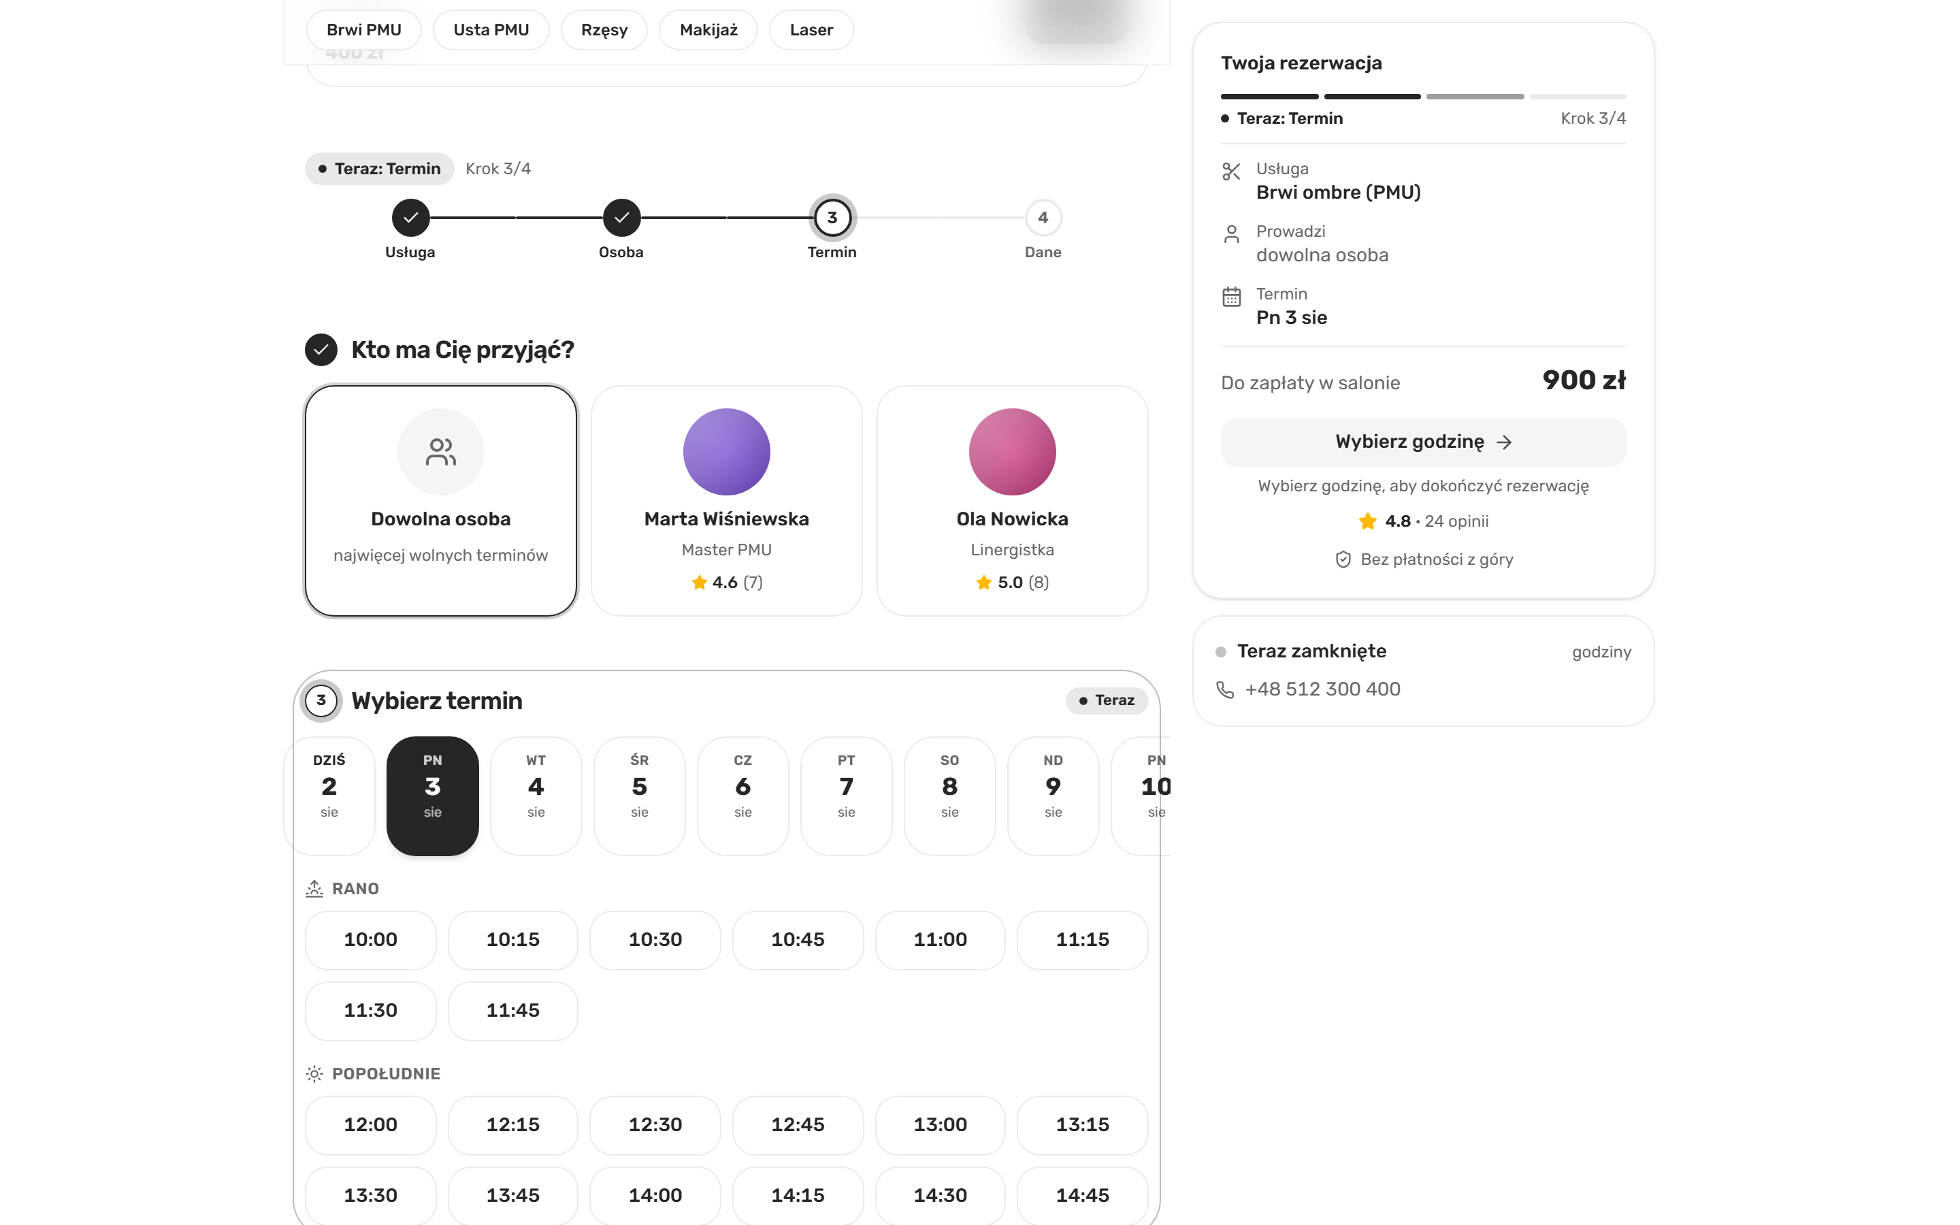
Task: Select the date Wt 4 sie
Action: click(536, 796)
